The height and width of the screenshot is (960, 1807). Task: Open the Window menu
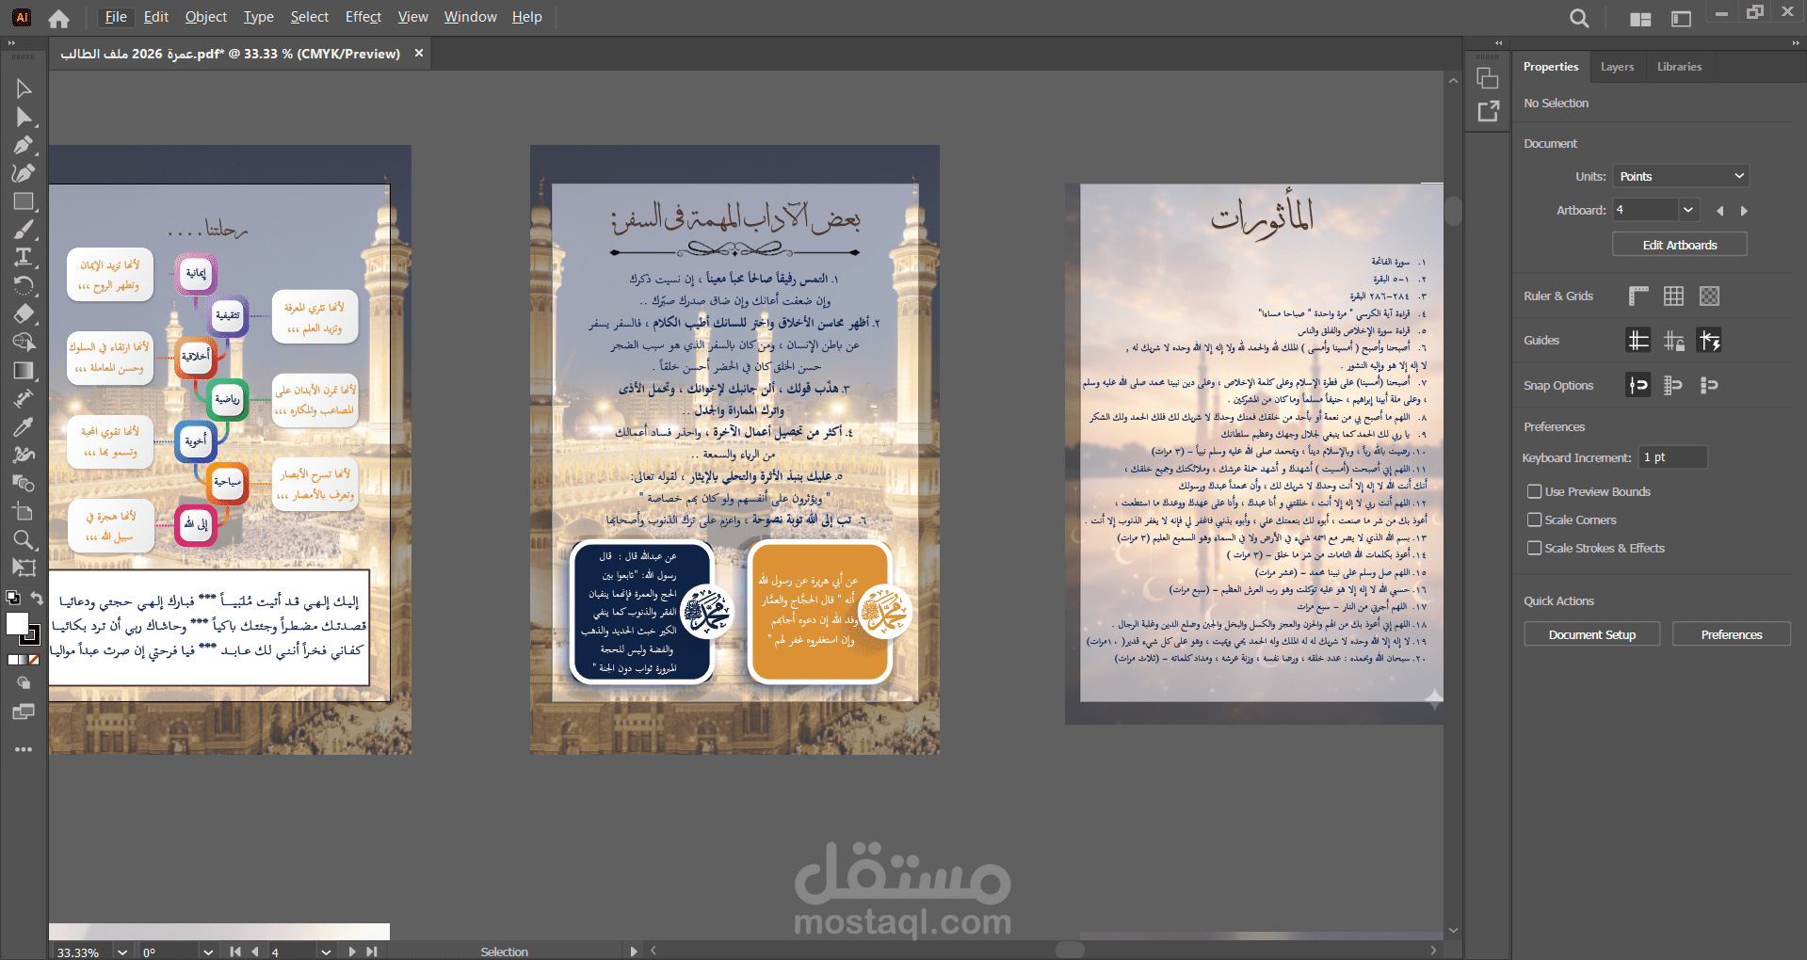pos(470,17)
